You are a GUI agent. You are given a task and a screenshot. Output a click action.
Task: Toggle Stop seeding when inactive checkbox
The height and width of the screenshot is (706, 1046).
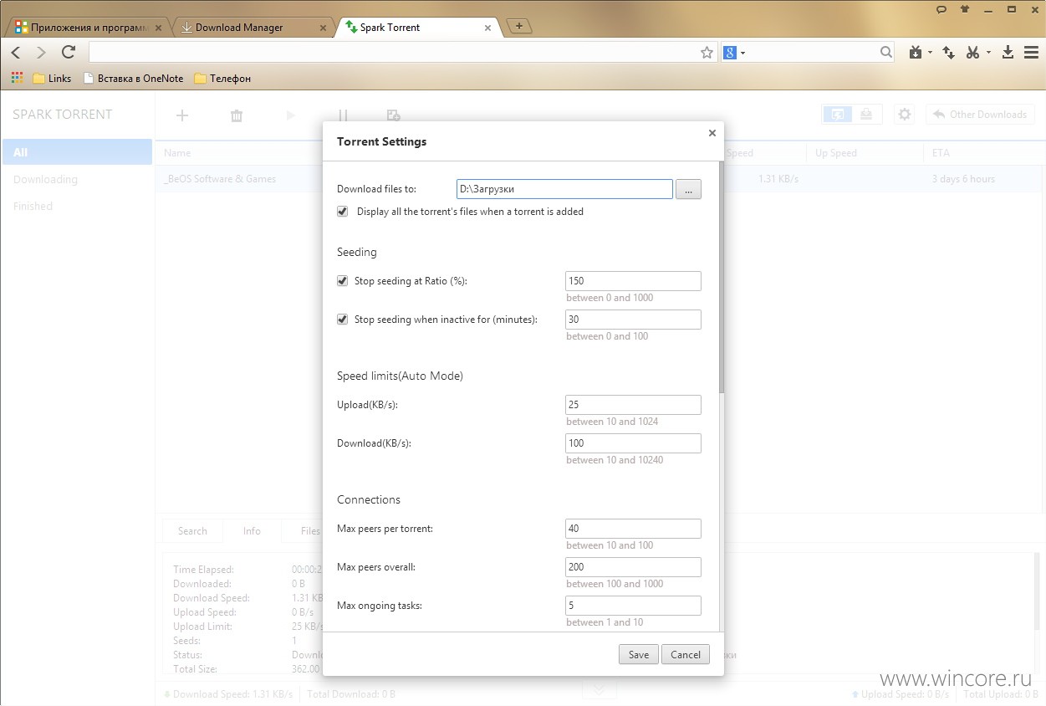point(342,320)
